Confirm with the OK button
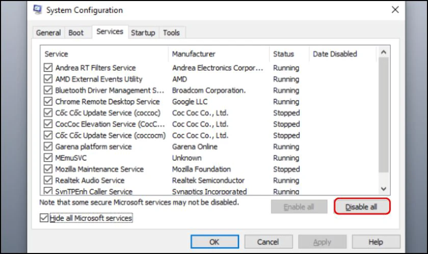This screenshot has height=254, width=428. click(215, 242)
